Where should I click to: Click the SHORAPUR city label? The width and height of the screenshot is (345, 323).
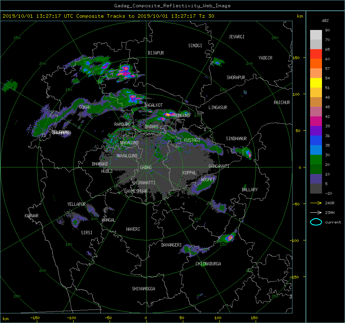point(236,78)
